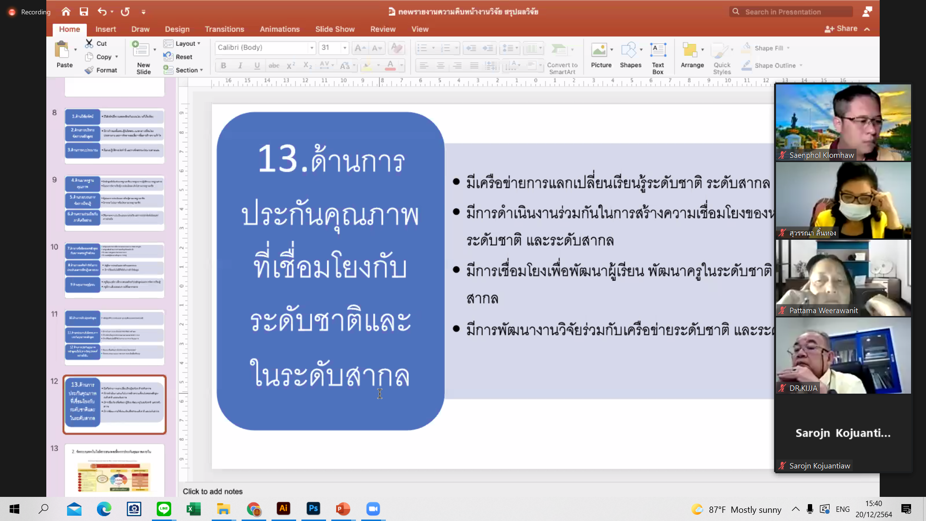The width and height of the screenshot is (926, 521).
Task: Toggle Underline formatting
Action: point(257,66)
